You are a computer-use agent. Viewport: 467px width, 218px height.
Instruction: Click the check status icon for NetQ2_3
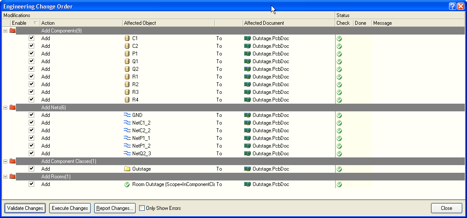tap(339, 154)
